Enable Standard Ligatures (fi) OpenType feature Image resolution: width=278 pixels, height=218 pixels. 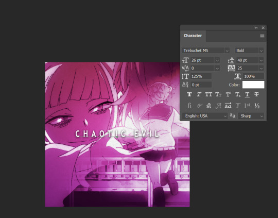189,106
